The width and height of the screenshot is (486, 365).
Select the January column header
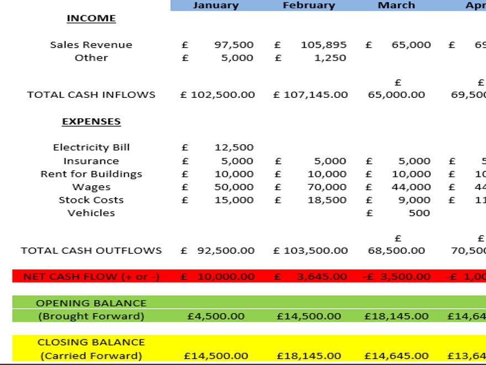tap(216, 6)
